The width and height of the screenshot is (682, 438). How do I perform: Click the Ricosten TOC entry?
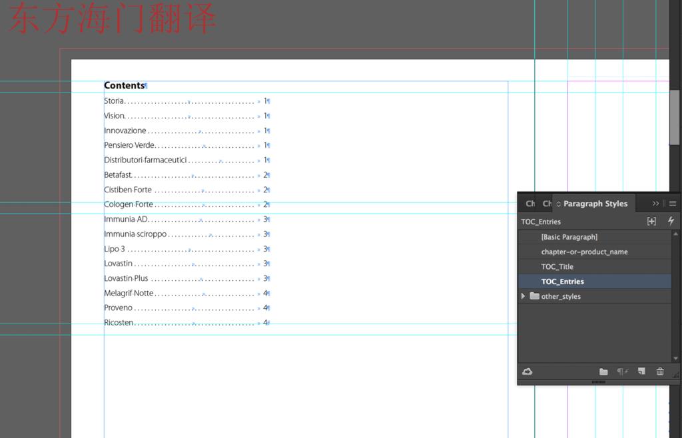tap(119, 322)
